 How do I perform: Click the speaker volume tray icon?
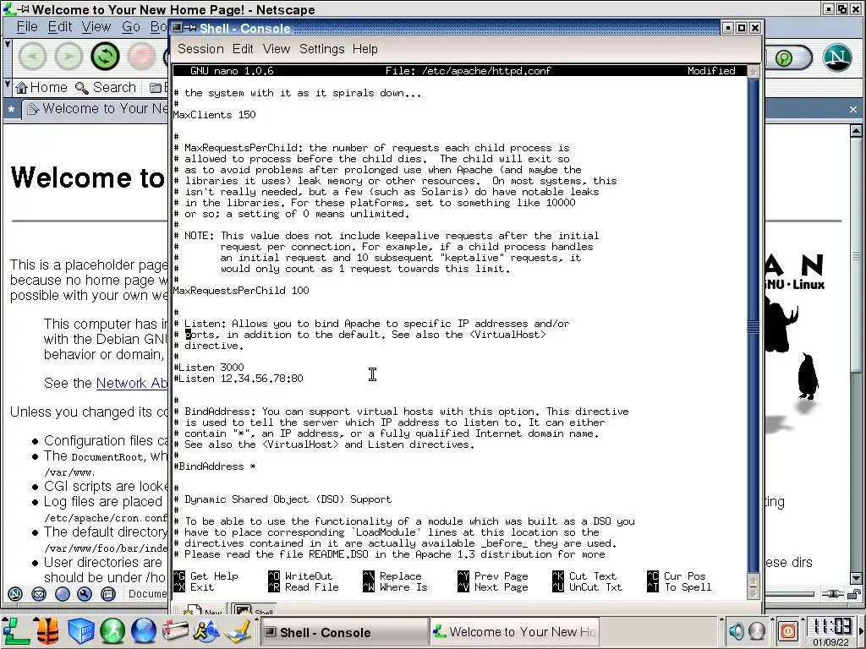pos(737,630)
